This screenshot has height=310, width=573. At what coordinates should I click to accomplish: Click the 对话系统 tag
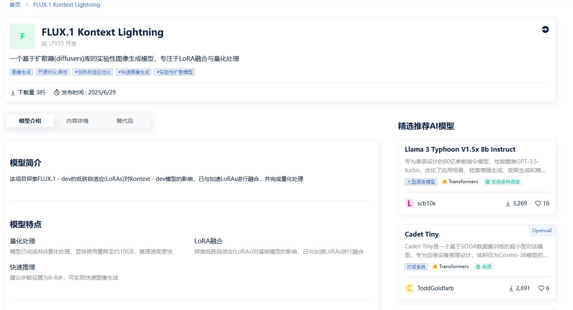pos(416,267)
